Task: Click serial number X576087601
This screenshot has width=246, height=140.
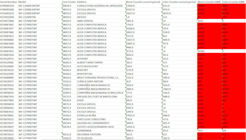Action: coord(7,131)
